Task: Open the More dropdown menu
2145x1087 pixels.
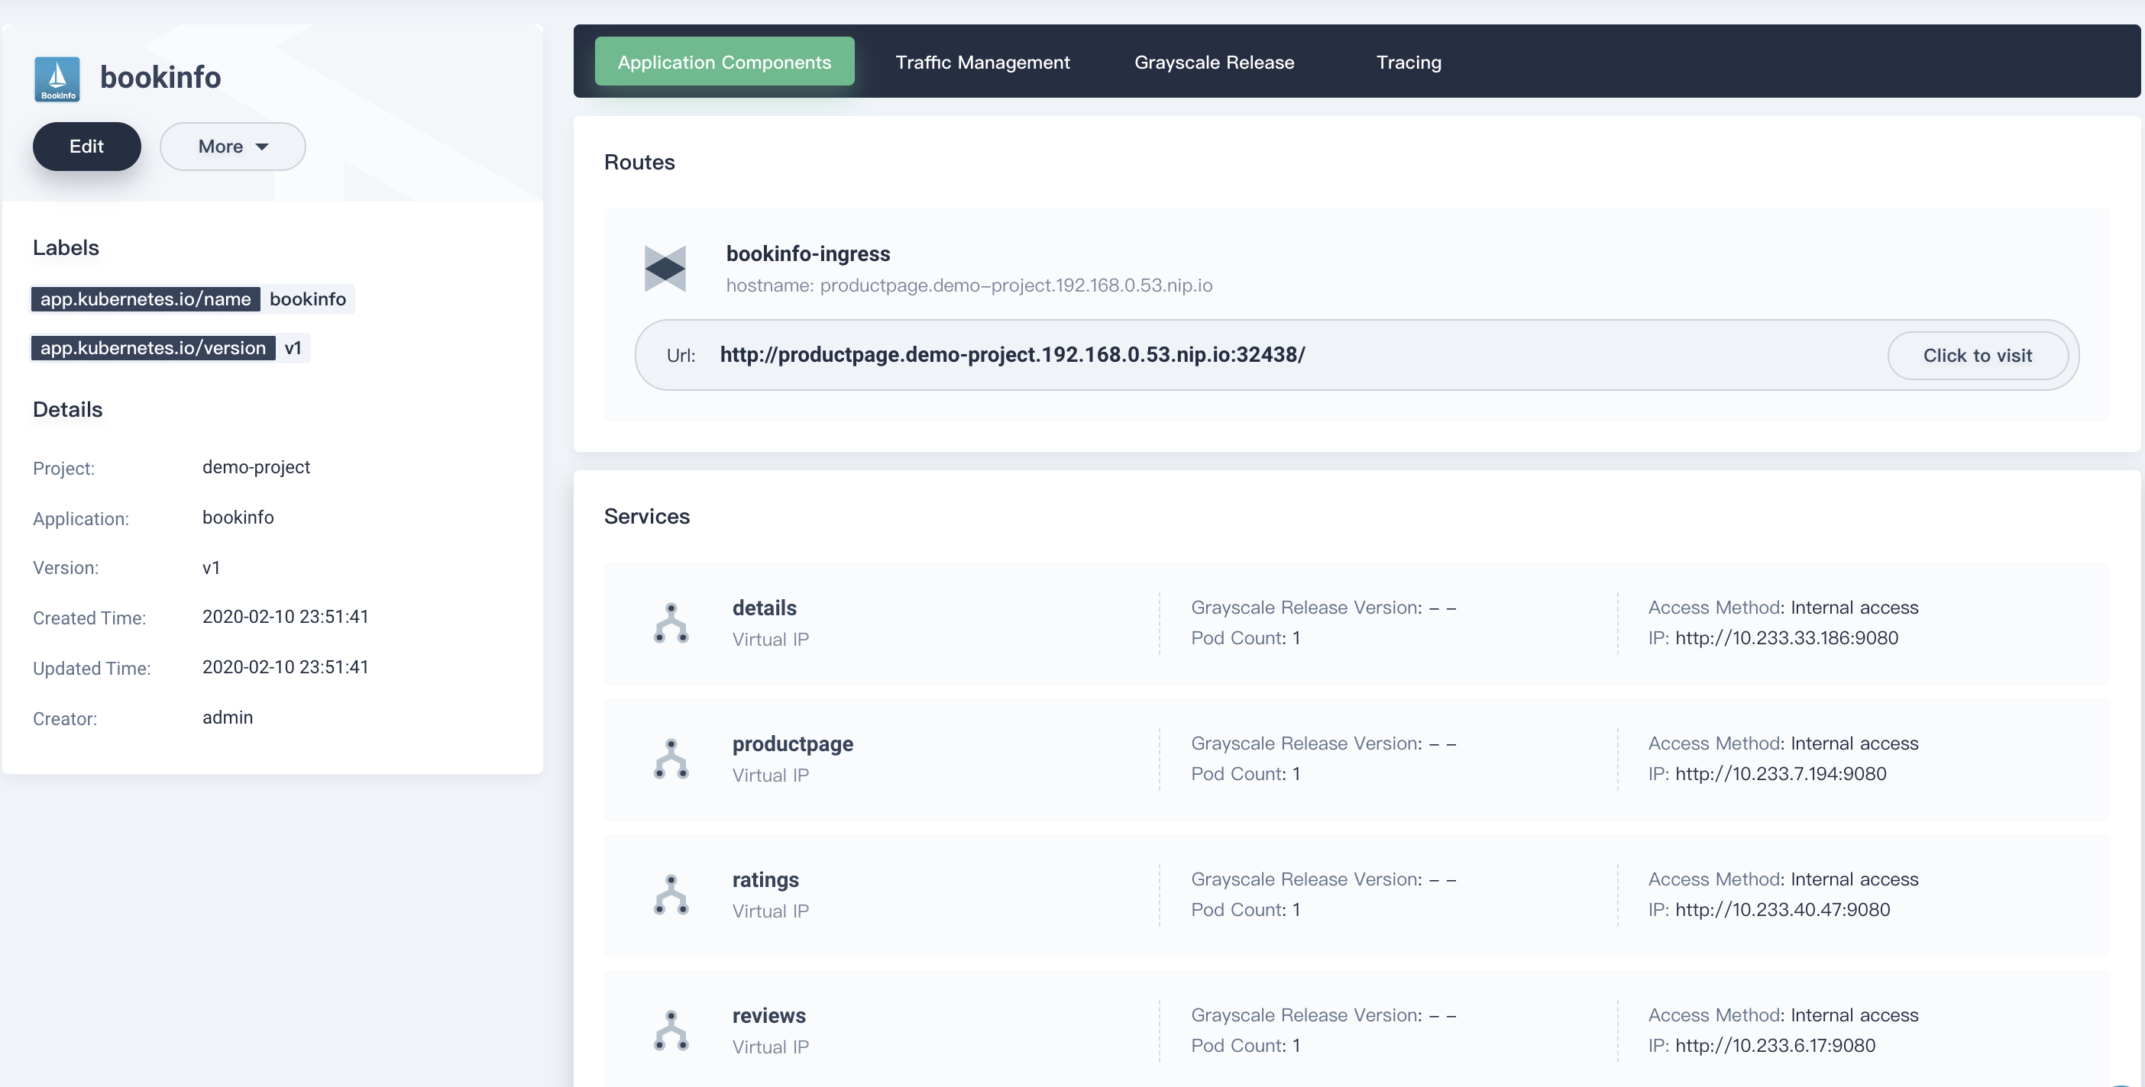Action: [x=232, y=147]
